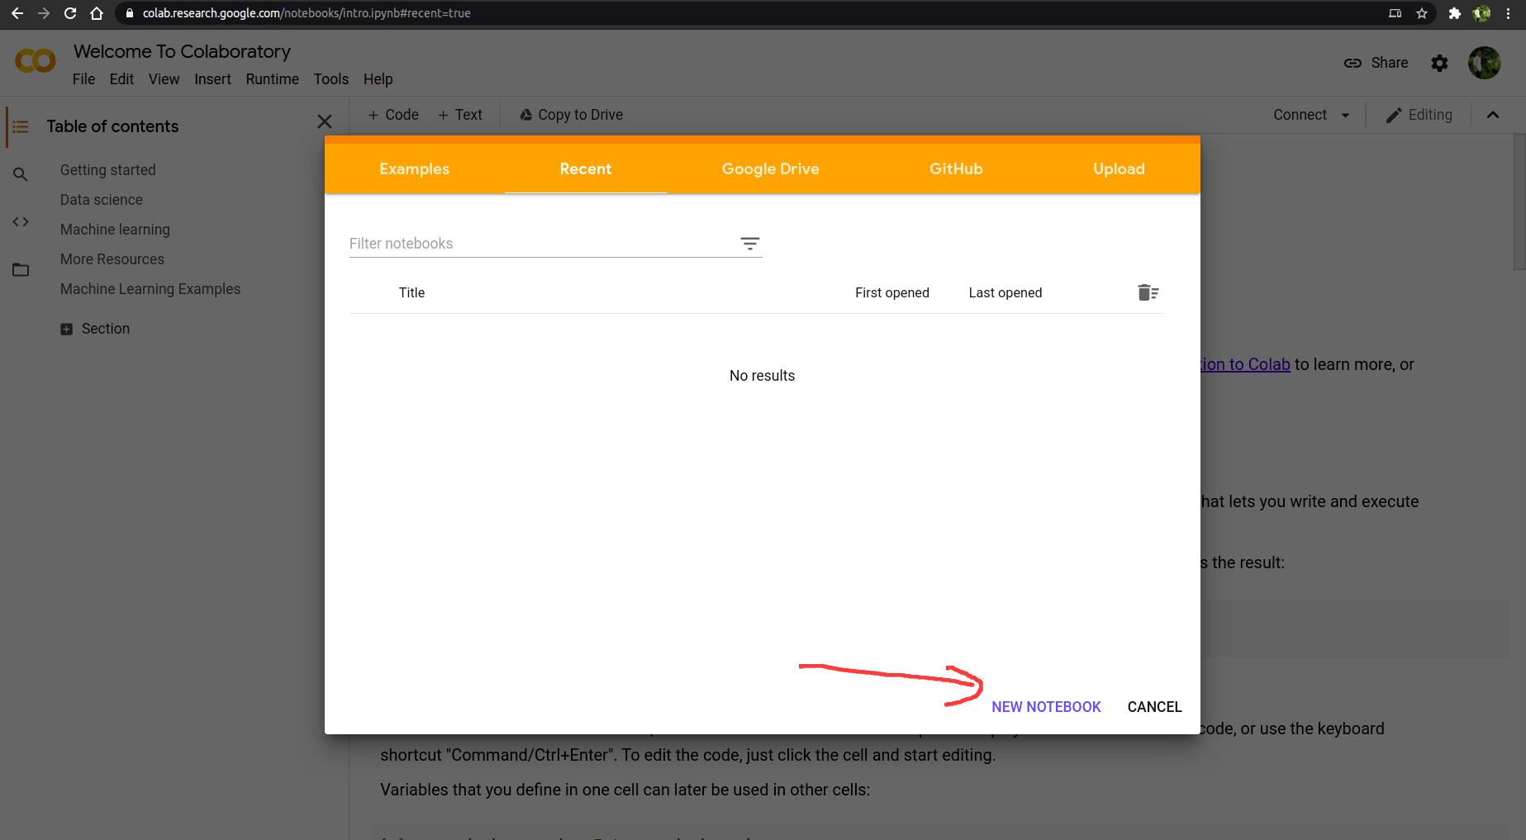1526x840 pixels.
Task: Open the settings gear icon
Action: pyautogui.click(x=1439, y=63)
